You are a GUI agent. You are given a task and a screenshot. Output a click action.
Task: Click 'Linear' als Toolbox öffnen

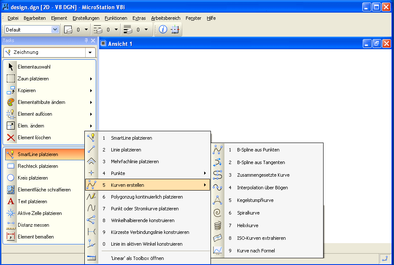coord(137,258)
